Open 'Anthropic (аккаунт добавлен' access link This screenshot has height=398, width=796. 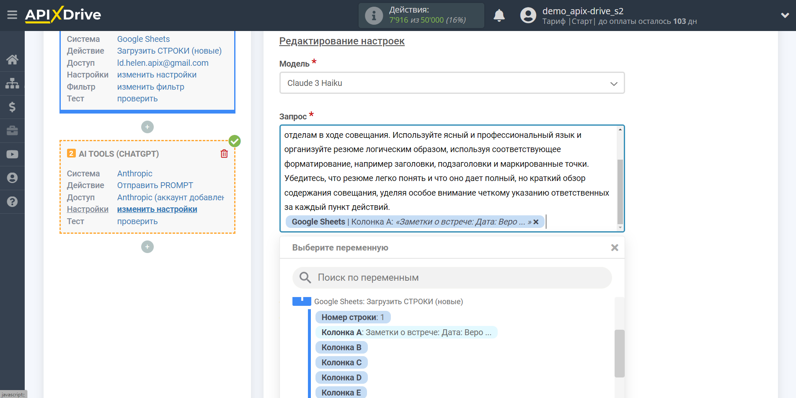point(171,197)
